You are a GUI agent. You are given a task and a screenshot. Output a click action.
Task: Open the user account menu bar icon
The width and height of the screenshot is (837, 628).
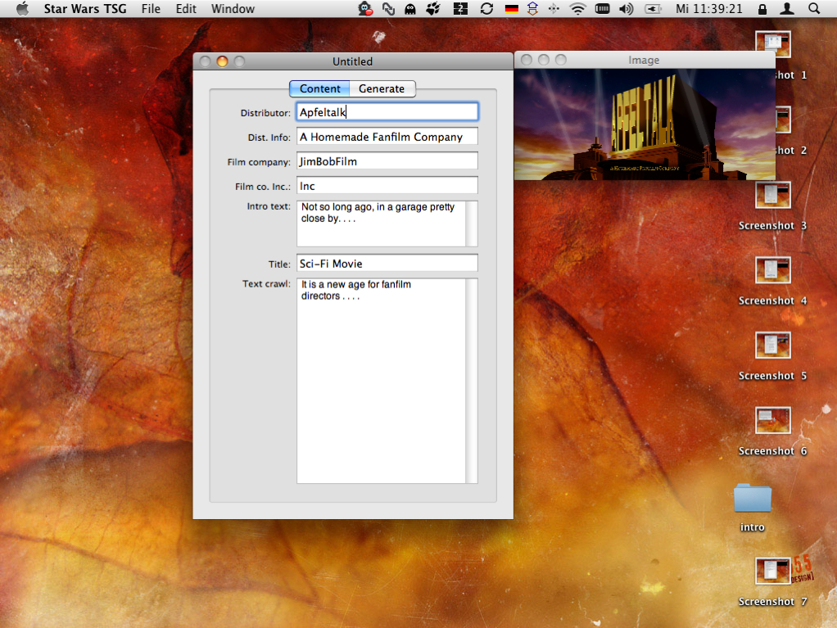[x=787, y=8]
